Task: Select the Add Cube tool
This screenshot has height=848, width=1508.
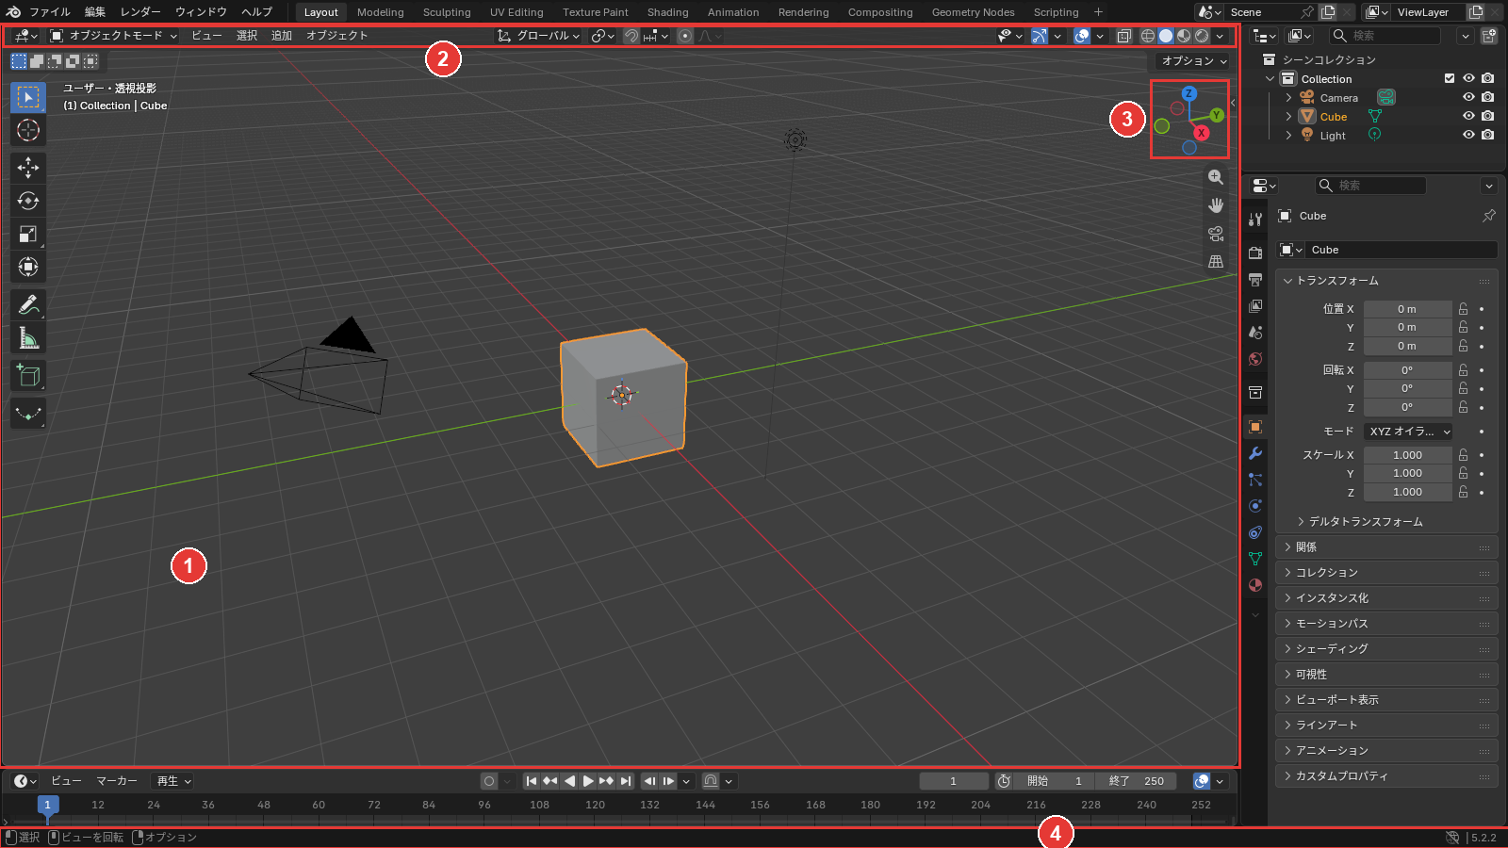Action: pos(28,375)
